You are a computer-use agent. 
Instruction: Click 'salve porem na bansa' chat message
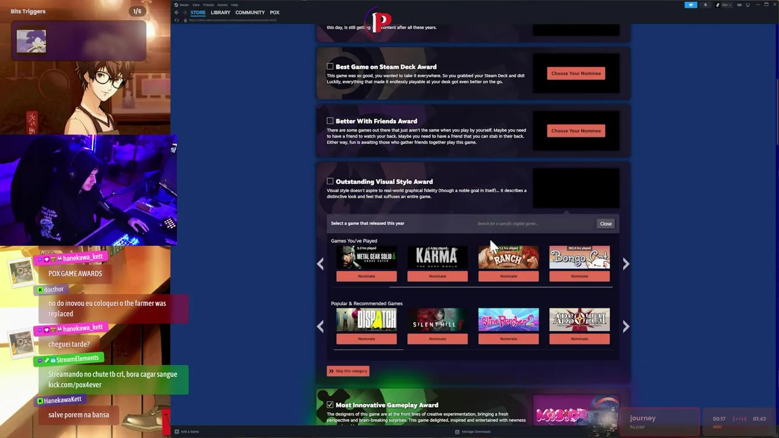tap(79, 415)
